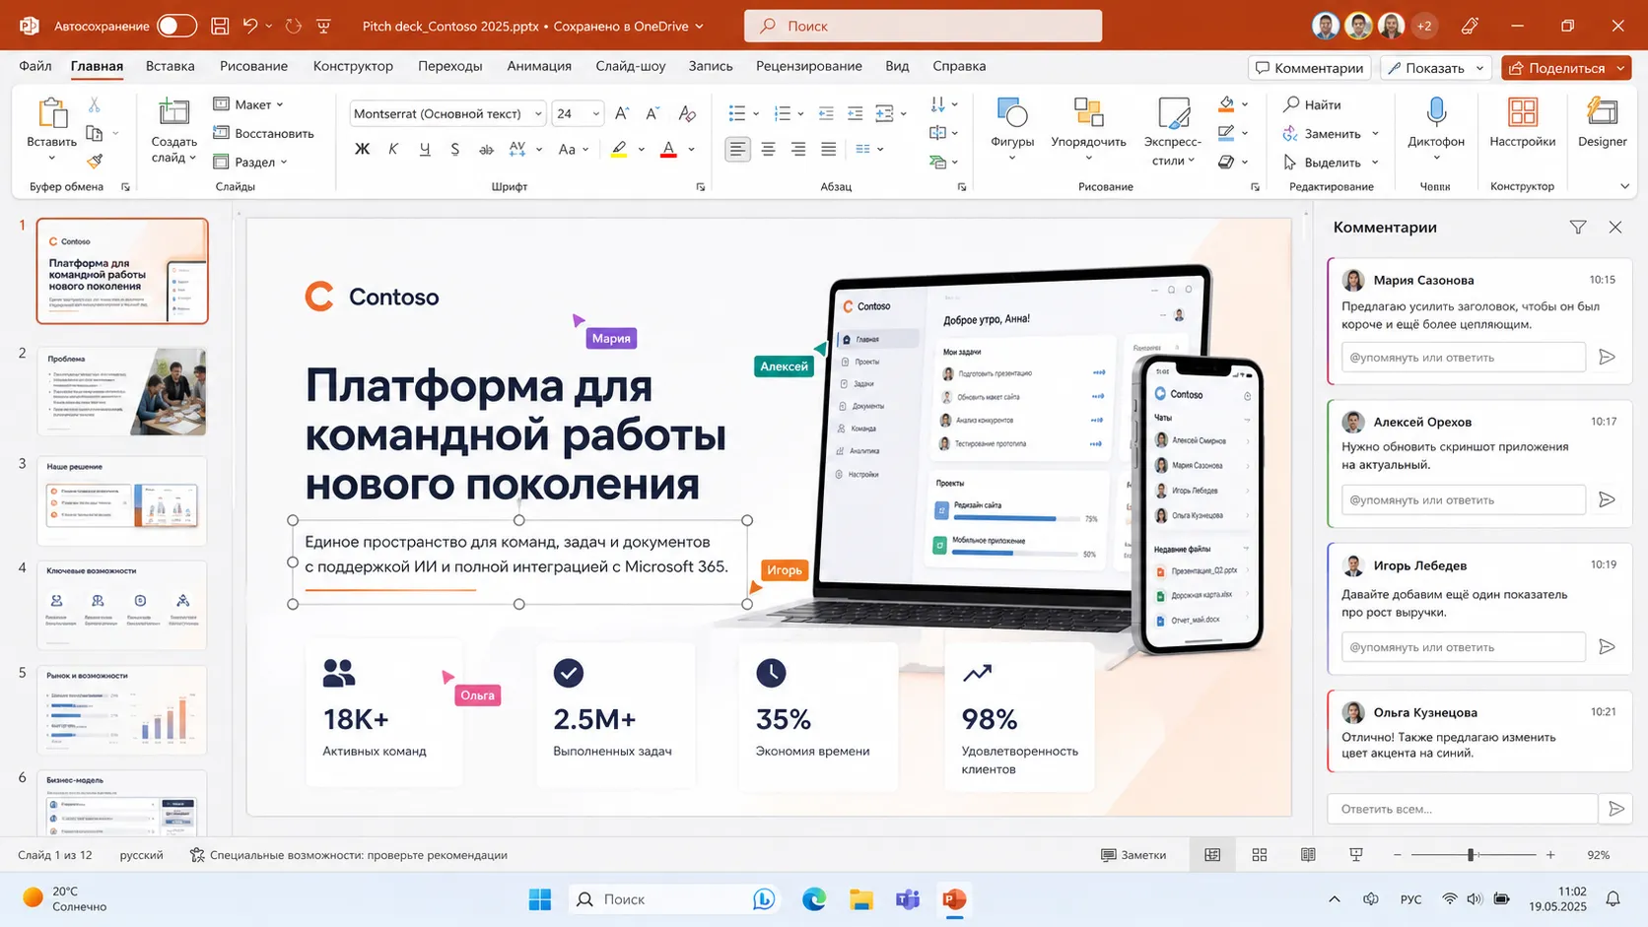Image resolution: width=1648 pixels, height=927 pixels.
Task: Start slide show from the status bar icon
Action: [1356, 855]
